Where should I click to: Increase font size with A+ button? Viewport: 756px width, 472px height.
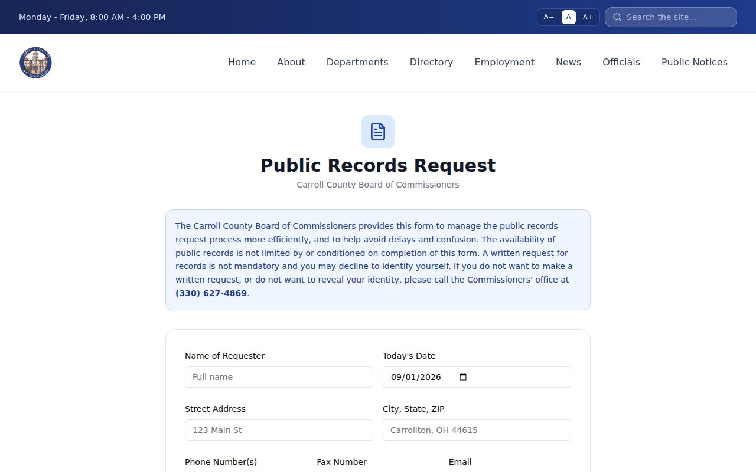(588, 17)
